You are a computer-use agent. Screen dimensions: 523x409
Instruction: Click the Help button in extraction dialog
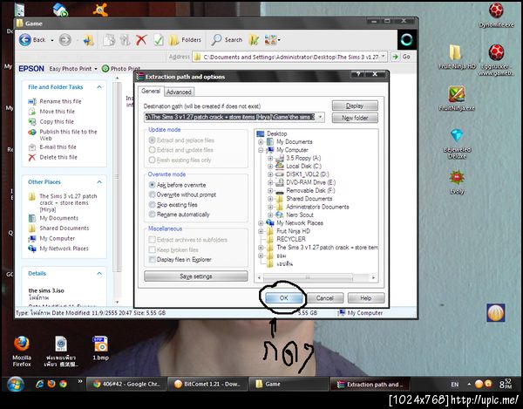366,298
